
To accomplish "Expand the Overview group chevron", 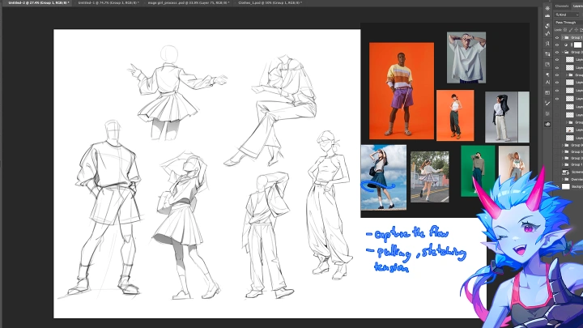I will coord(563,179).
